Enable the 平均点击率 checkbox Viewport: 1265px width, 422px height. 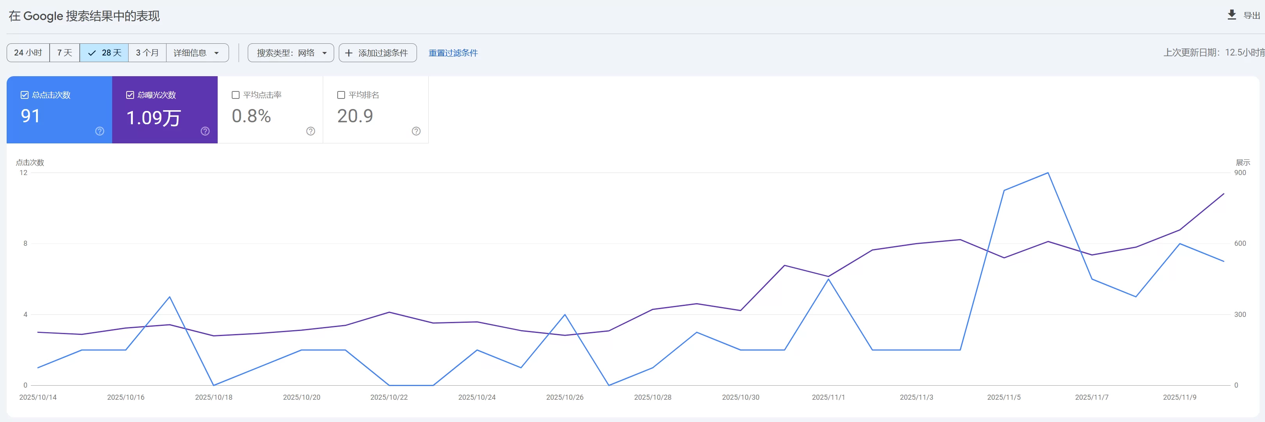pyautogui.click(x=236, y=95)
